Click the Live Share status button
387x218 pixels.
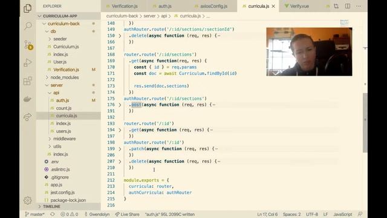pos(128,214)
